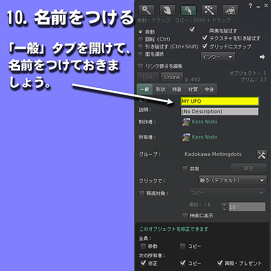Select the Focus magnifier tool

(147, 11)
